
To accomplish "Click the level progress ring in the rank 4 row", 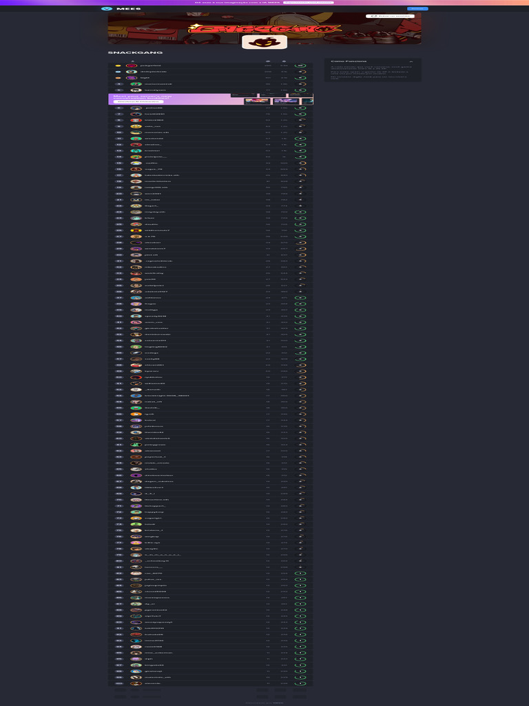I will click(300, 83).
